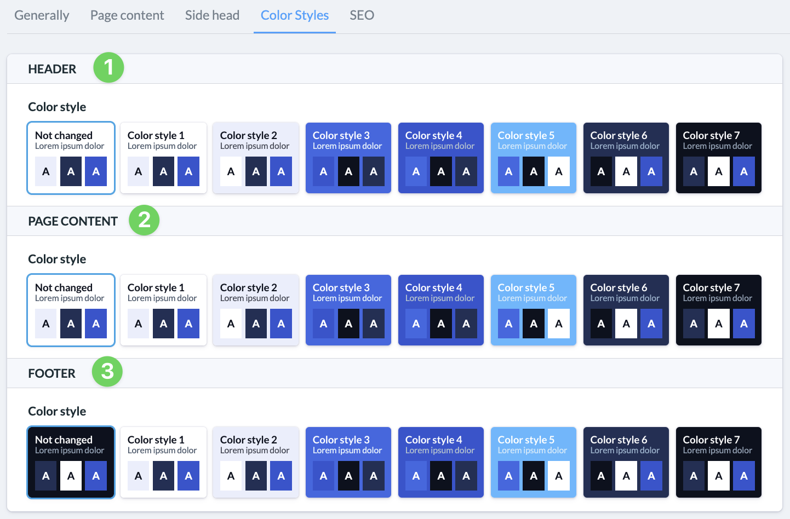
Task: Click green badge number 1 by Header
Action: tap(108, 67)
